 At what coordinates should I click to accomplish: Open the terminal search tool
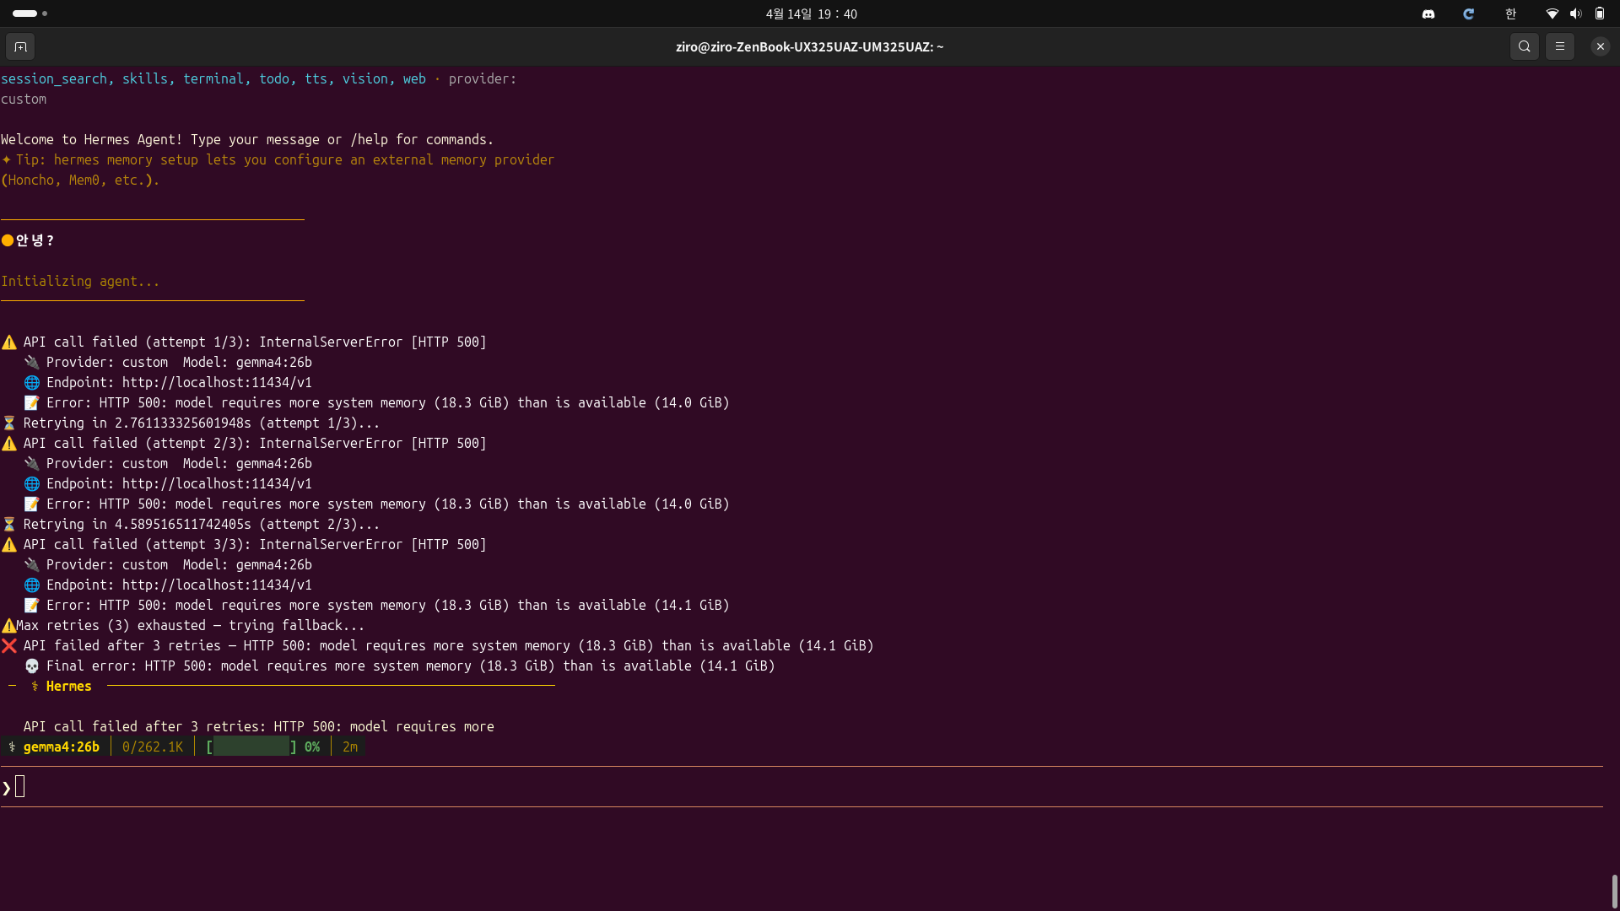1524,46
